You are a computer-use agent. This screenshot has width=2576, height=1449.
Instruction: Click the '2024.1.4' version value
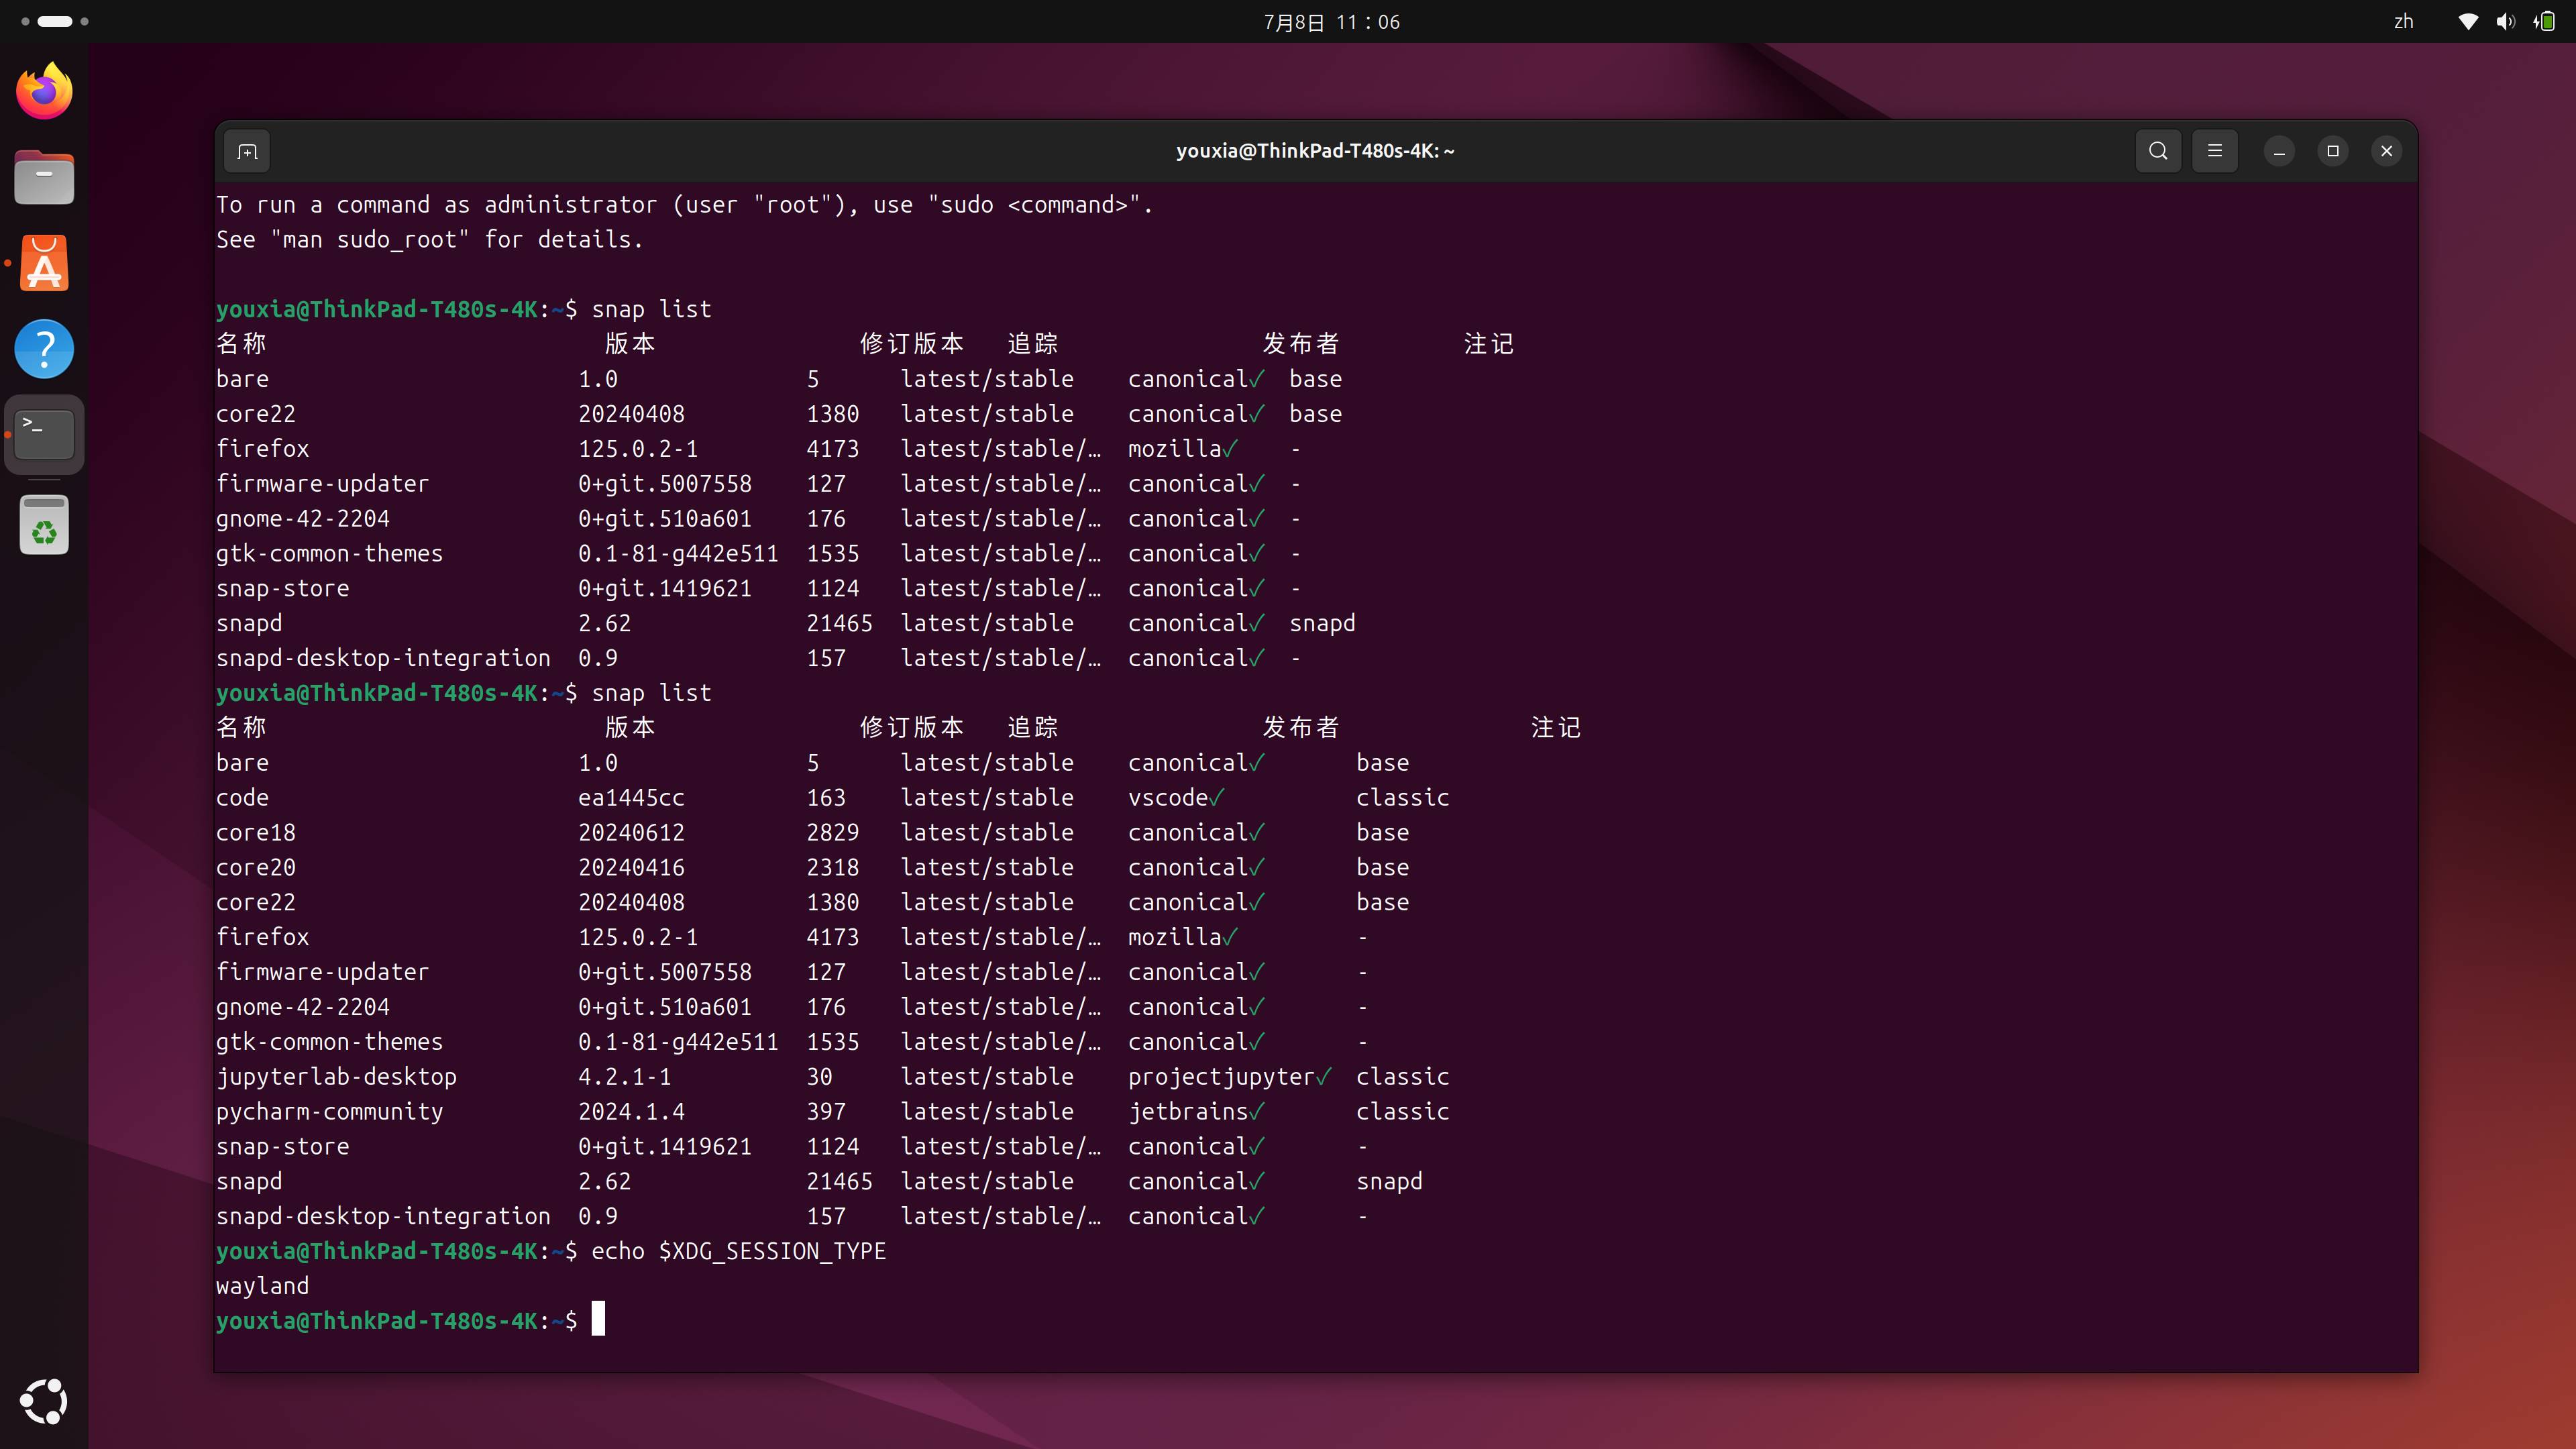tap(631, 1112)
